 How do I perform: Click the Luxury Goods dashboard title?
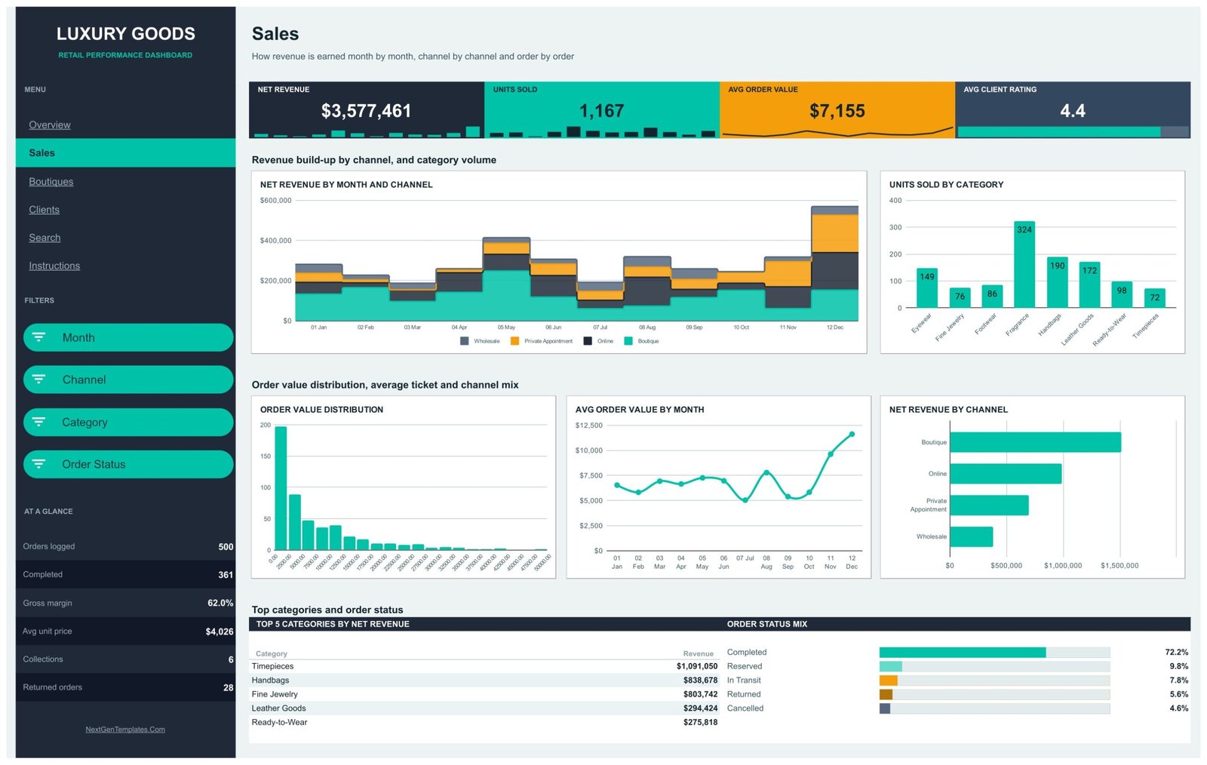point(125,33)
